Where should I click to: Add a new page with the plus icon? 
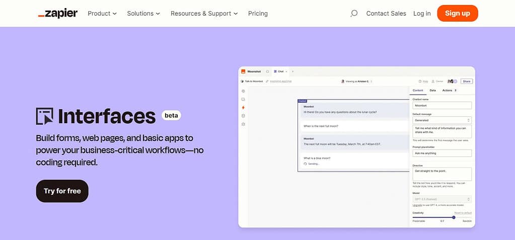pyautogui.click(x=292, y=71)
